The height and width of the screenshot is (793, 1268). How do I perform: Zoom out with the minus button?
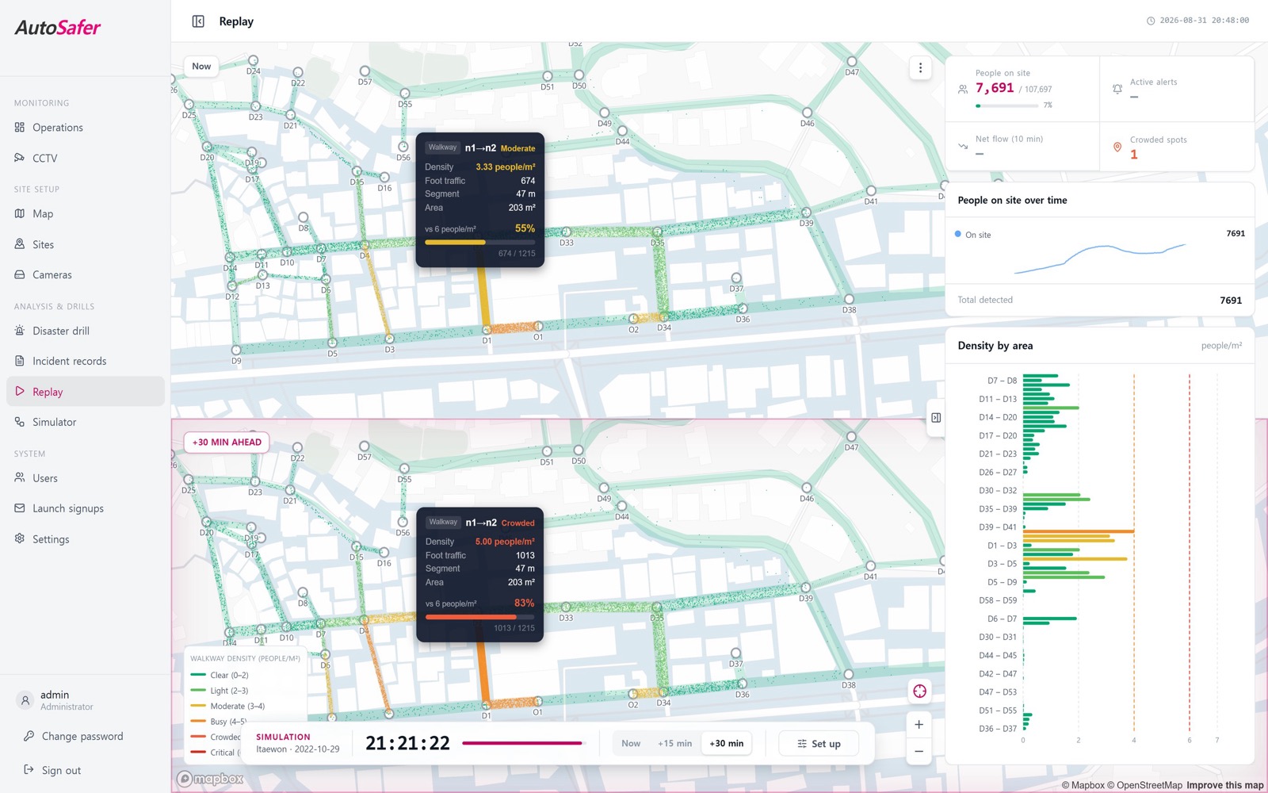click(x=919, y=751)
